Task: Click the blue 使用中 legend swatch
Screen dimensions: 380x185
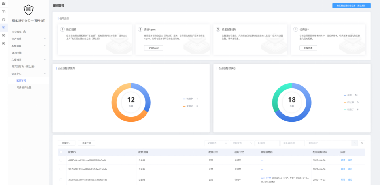Action: pos(184,99)
